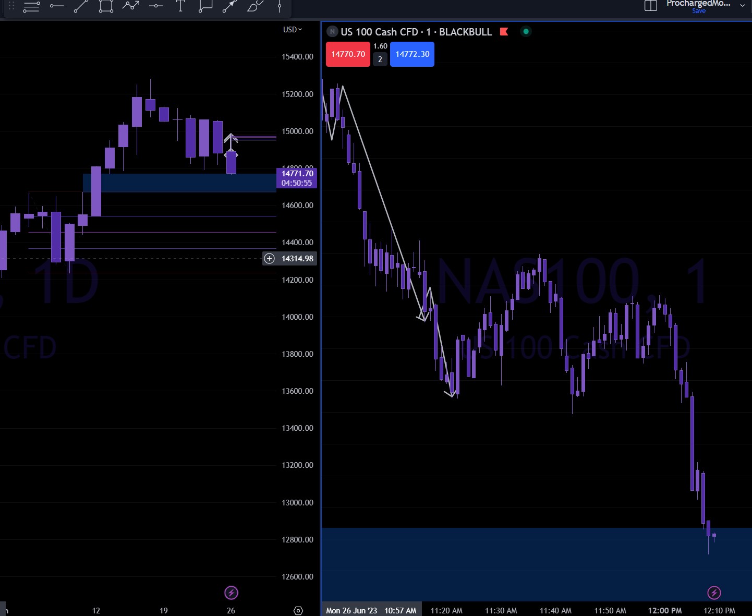Select the Text annotation tool
Viewport: 752px width, 616px height.
pyautogui.click(x=180, y=6)
